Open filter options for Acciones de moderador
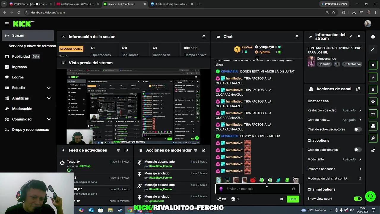The image size is (380, 214). 196,150
